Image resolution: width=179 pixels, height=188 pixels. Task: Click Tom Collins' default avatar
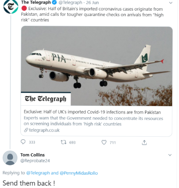click(10, 158)
